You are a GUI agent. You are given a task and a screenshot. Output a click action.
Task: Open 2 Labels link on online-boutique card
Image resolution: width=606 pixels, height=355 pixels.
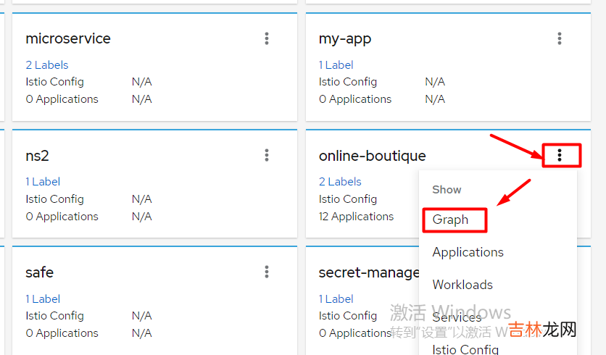coord(340,182)
